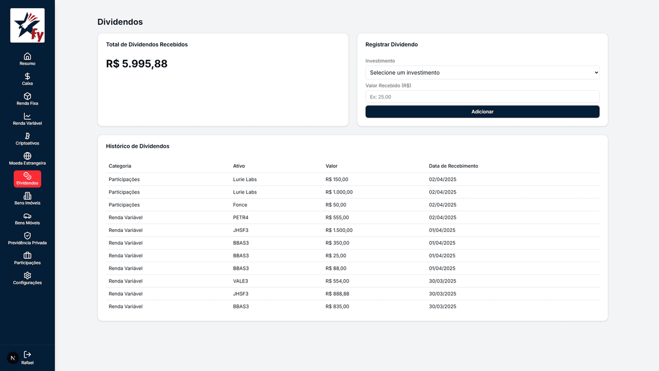The width and height of the screenshot is (659, 371).
Task: Open Criptoativos bitcoin icon
Action: 27,136
